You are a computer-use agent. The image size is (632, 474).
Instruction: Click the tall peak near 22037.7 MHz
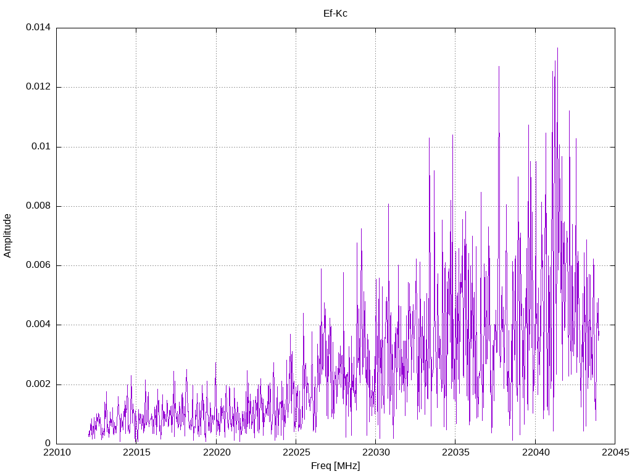(x=499, y=67)
